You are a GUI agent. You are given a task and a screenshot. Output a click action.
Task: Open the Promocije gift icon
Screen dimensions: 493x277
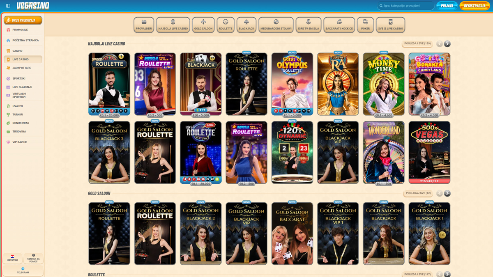[8, 30]
